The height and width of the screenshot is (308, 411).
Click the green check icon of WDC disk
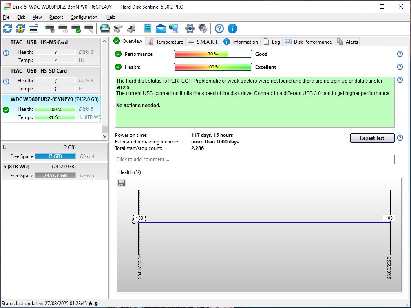[6, 110]
